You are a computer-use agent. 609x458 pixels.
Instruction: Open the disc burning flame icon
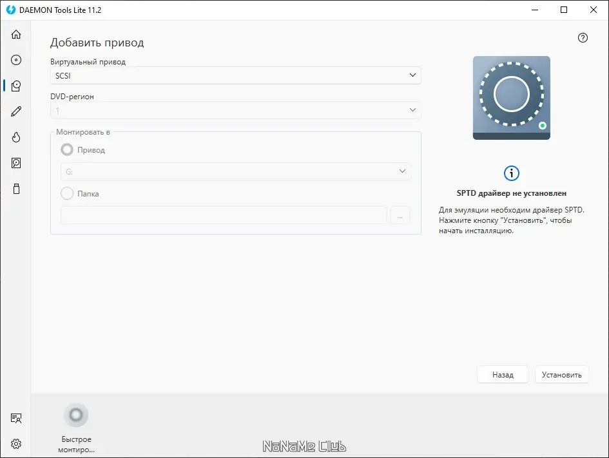(x=16, y=137)
